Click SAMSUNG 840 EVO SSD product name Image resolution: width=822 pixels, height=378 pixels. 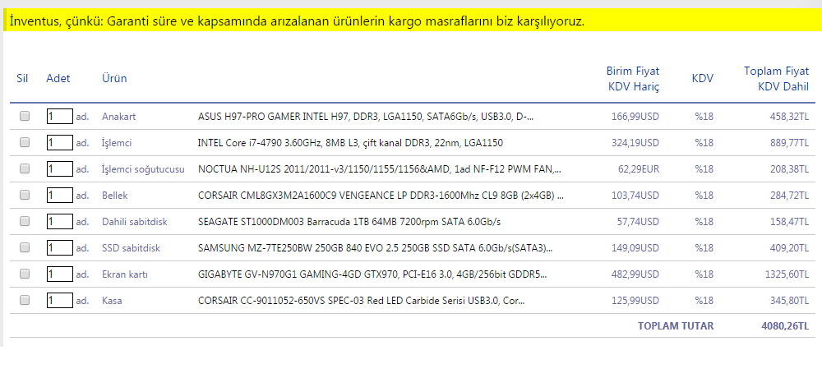[x=376, y=248]
